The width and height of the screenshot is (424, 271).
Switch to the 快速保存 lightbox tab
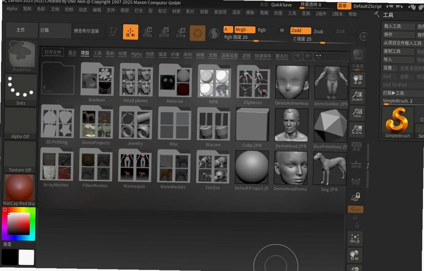point(263,56)
